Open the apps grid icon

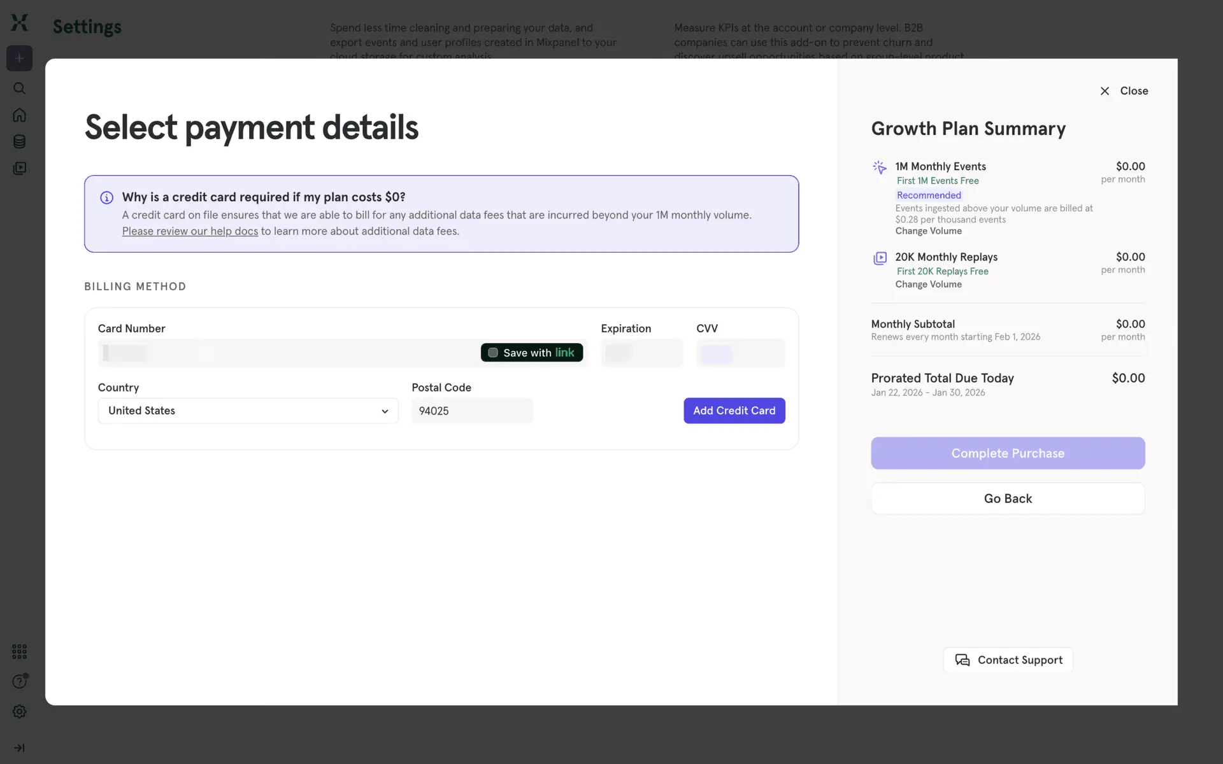[19, 651]
